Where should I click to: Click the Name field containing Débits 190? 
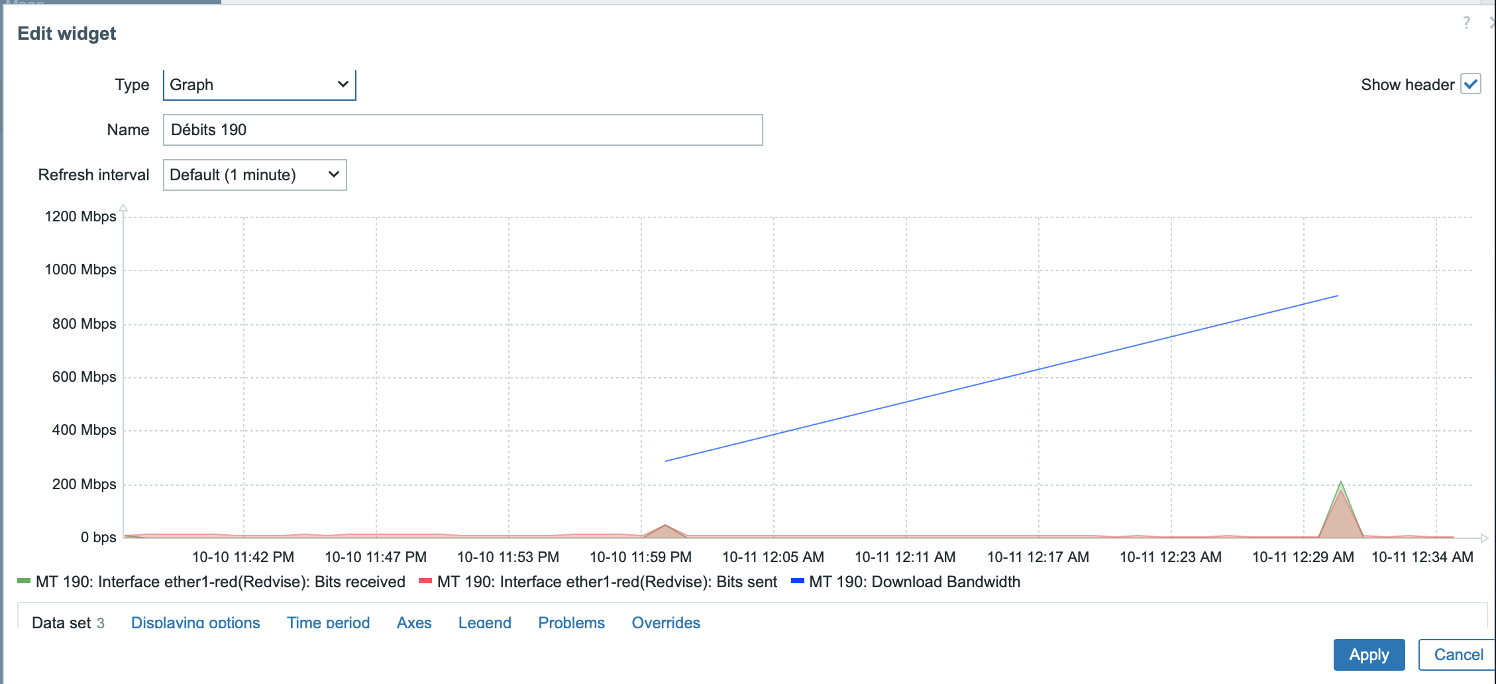click(x=463, y=130)
